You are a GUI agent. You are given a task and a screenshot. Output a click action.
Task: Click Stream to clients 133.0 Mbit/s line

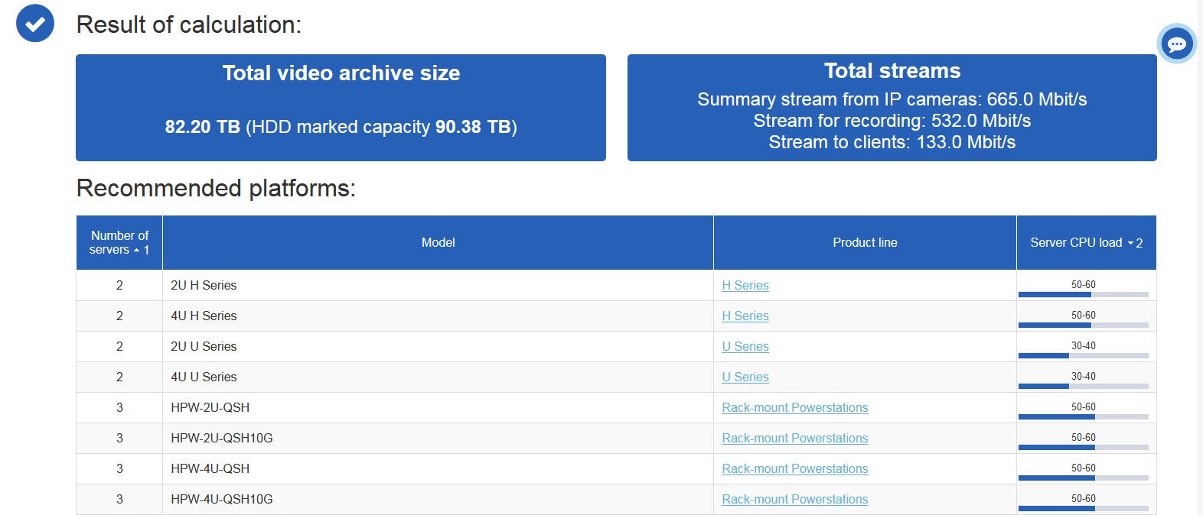(892, 142)
